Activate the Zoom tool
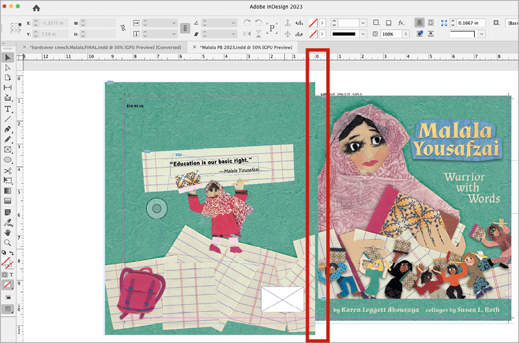This screenshot has width=519, height=343. (x=8, y=243)
